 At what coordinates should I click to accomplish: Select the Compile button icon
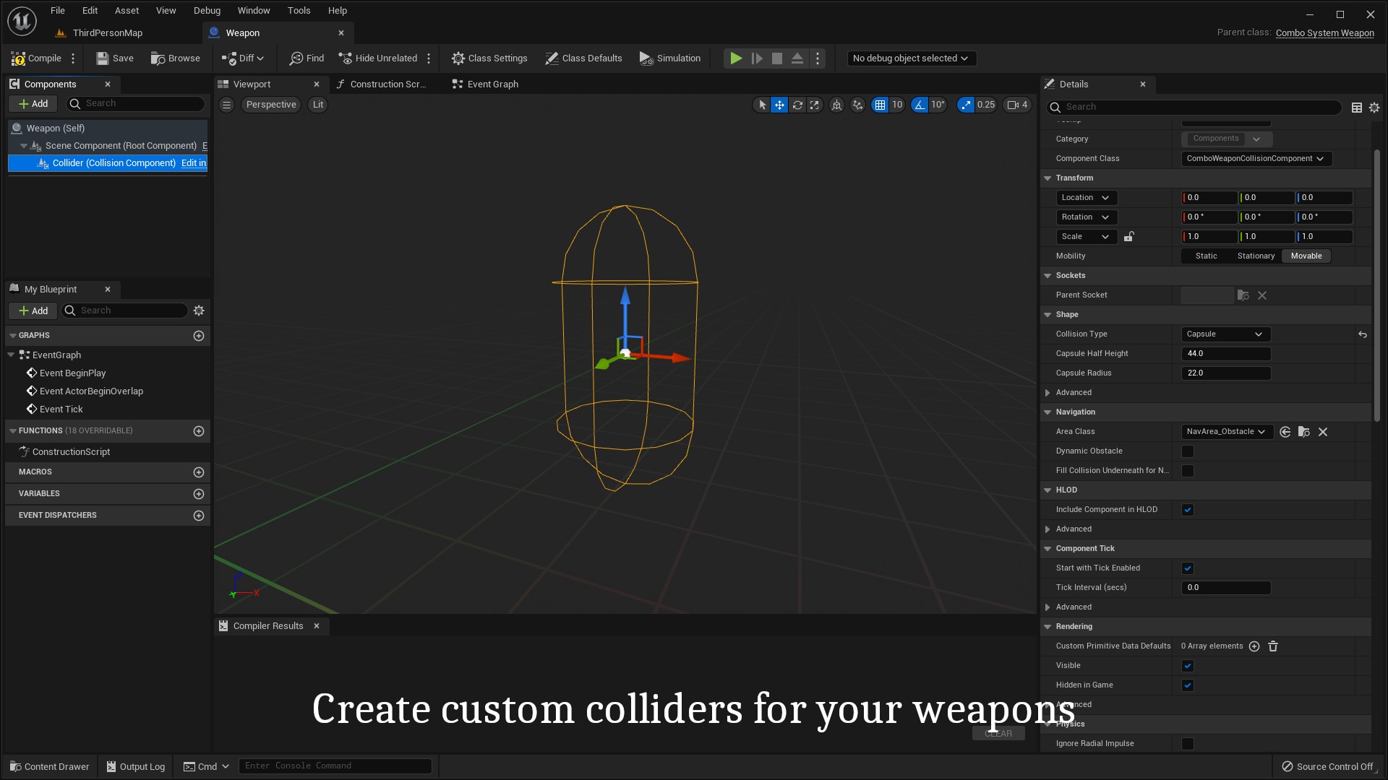click(18, 58)
